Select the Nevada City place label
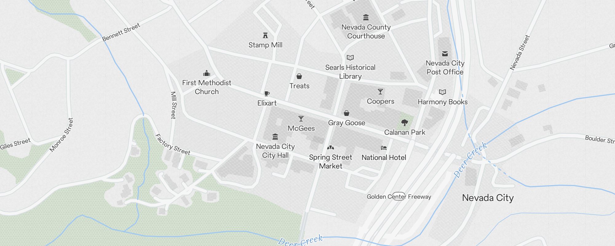This screenshot has width=615, height=246. tap(488, 198)
